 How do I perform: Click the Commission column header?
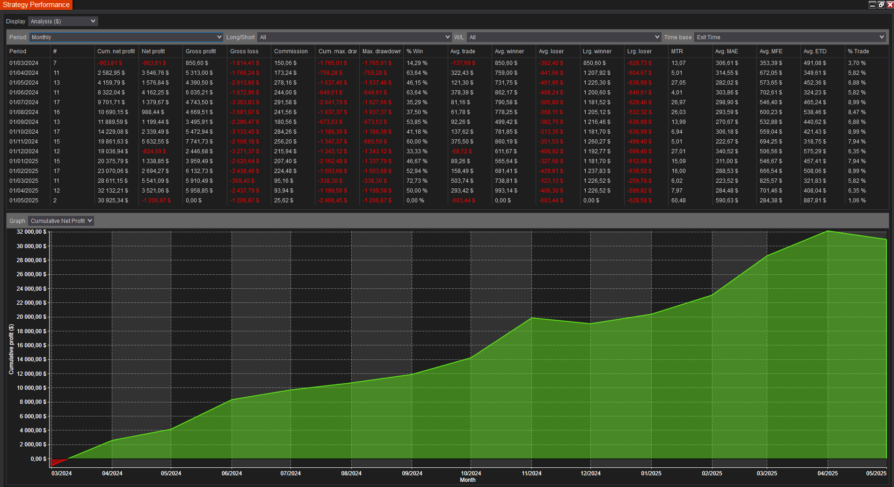[x=293, y=51]
